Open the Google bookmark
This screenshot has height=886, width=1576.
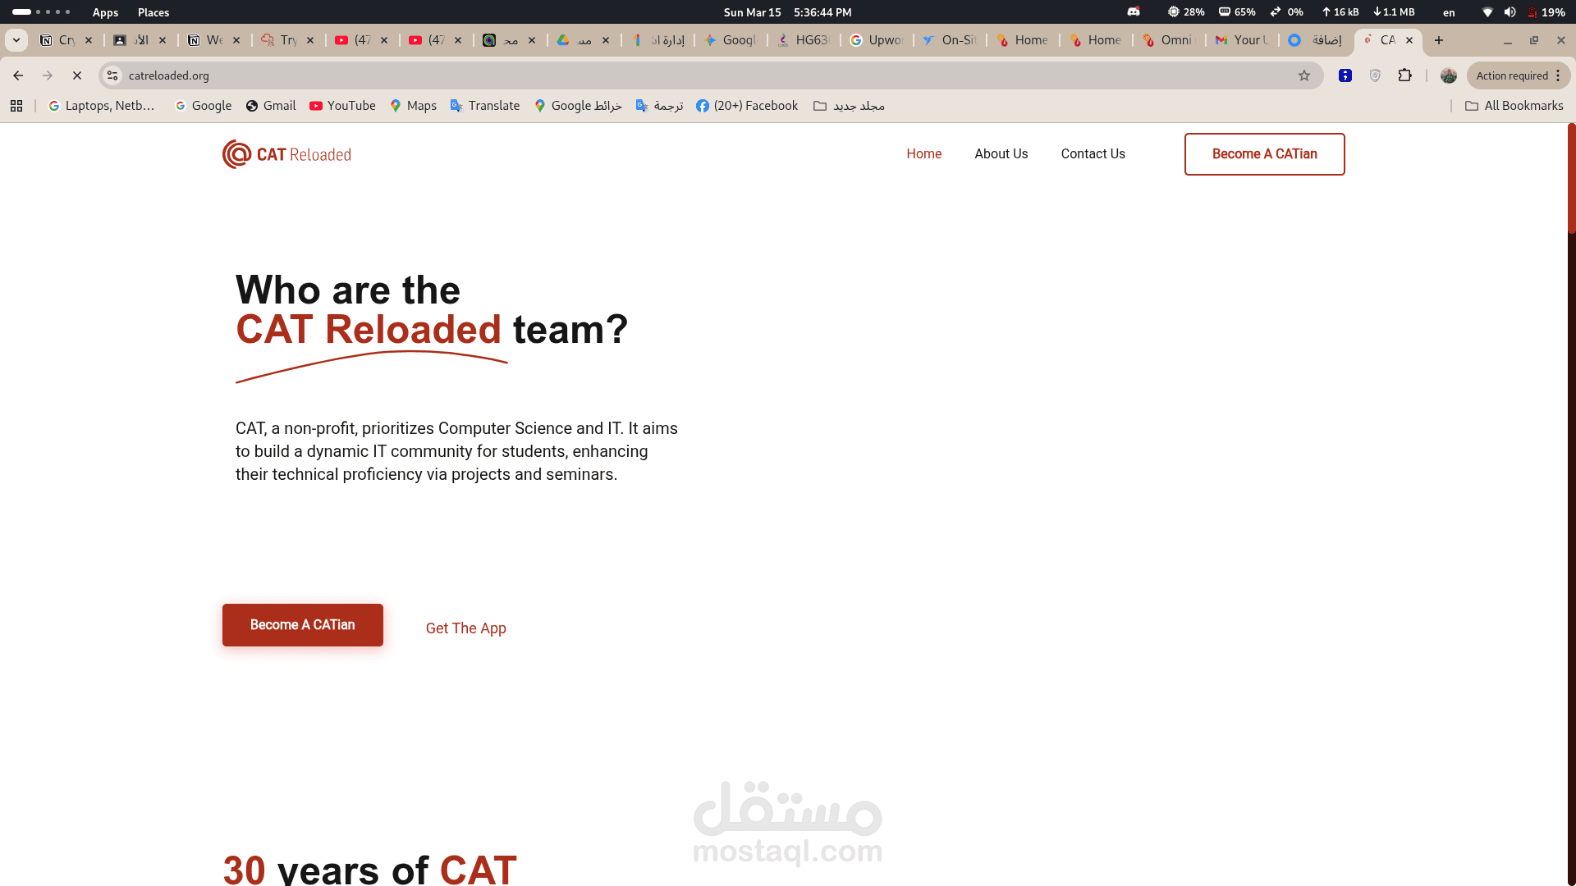pos(203,106)
